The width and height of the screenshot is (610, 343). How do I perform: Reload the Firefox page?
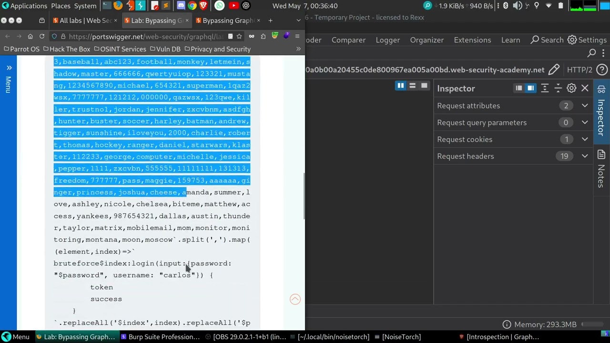pos(42,36)
